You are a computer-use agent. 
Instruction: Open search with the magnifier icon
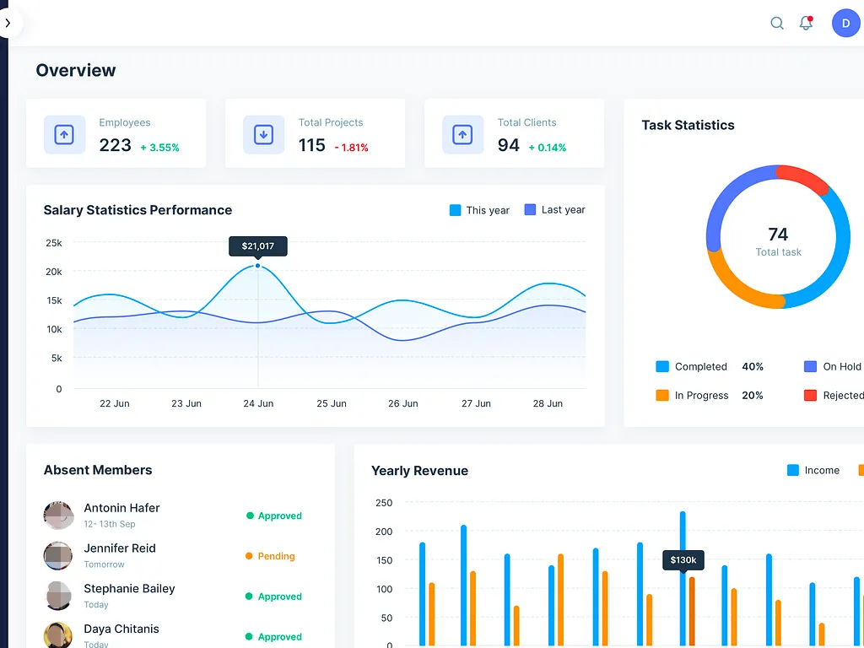pos(777,23)
